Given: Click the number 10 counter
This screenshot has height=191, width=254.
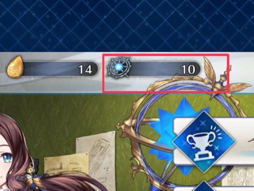Looking at the screenshot, I should 188,70.
